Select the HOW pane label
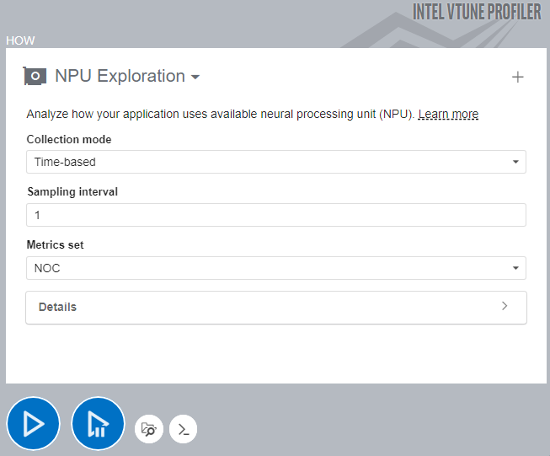The width and height of the screenshot is (550, 456). pyautogui.click(x=20, y=40)
